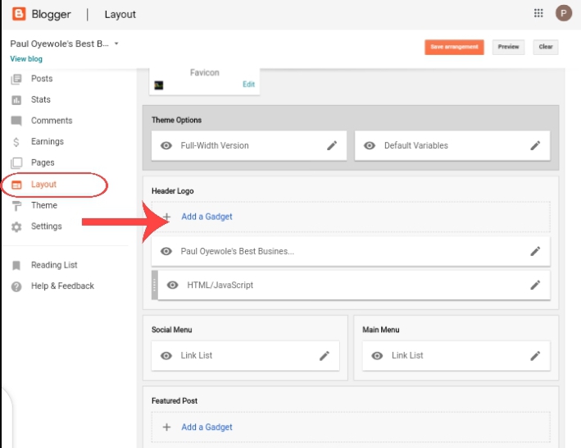Click the Help question mark icon

tap(16, 286)
